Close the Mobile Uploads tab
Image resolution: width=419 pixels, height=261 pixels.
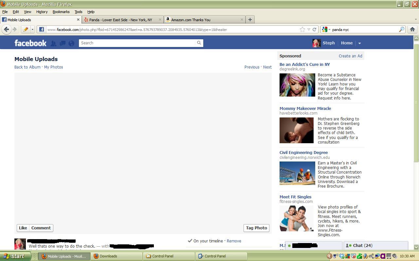pos(78,20)
